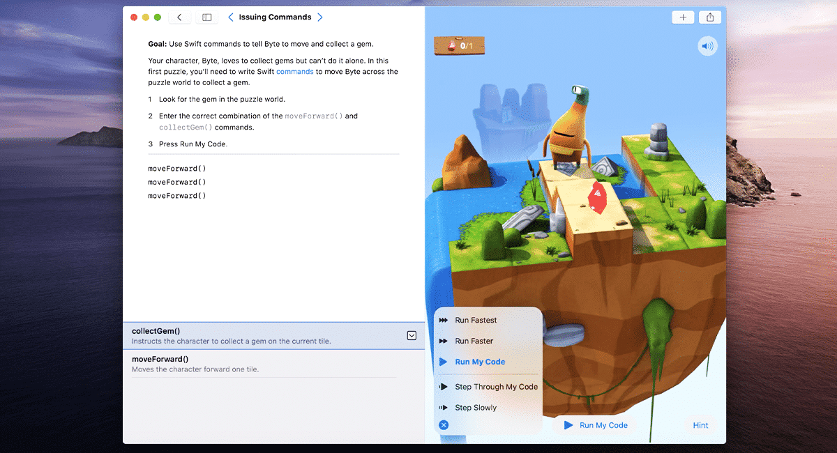This screenshot has height=453, width=837.
Task: Go to the previous page using the back chevron
Action: click(230, 16)
